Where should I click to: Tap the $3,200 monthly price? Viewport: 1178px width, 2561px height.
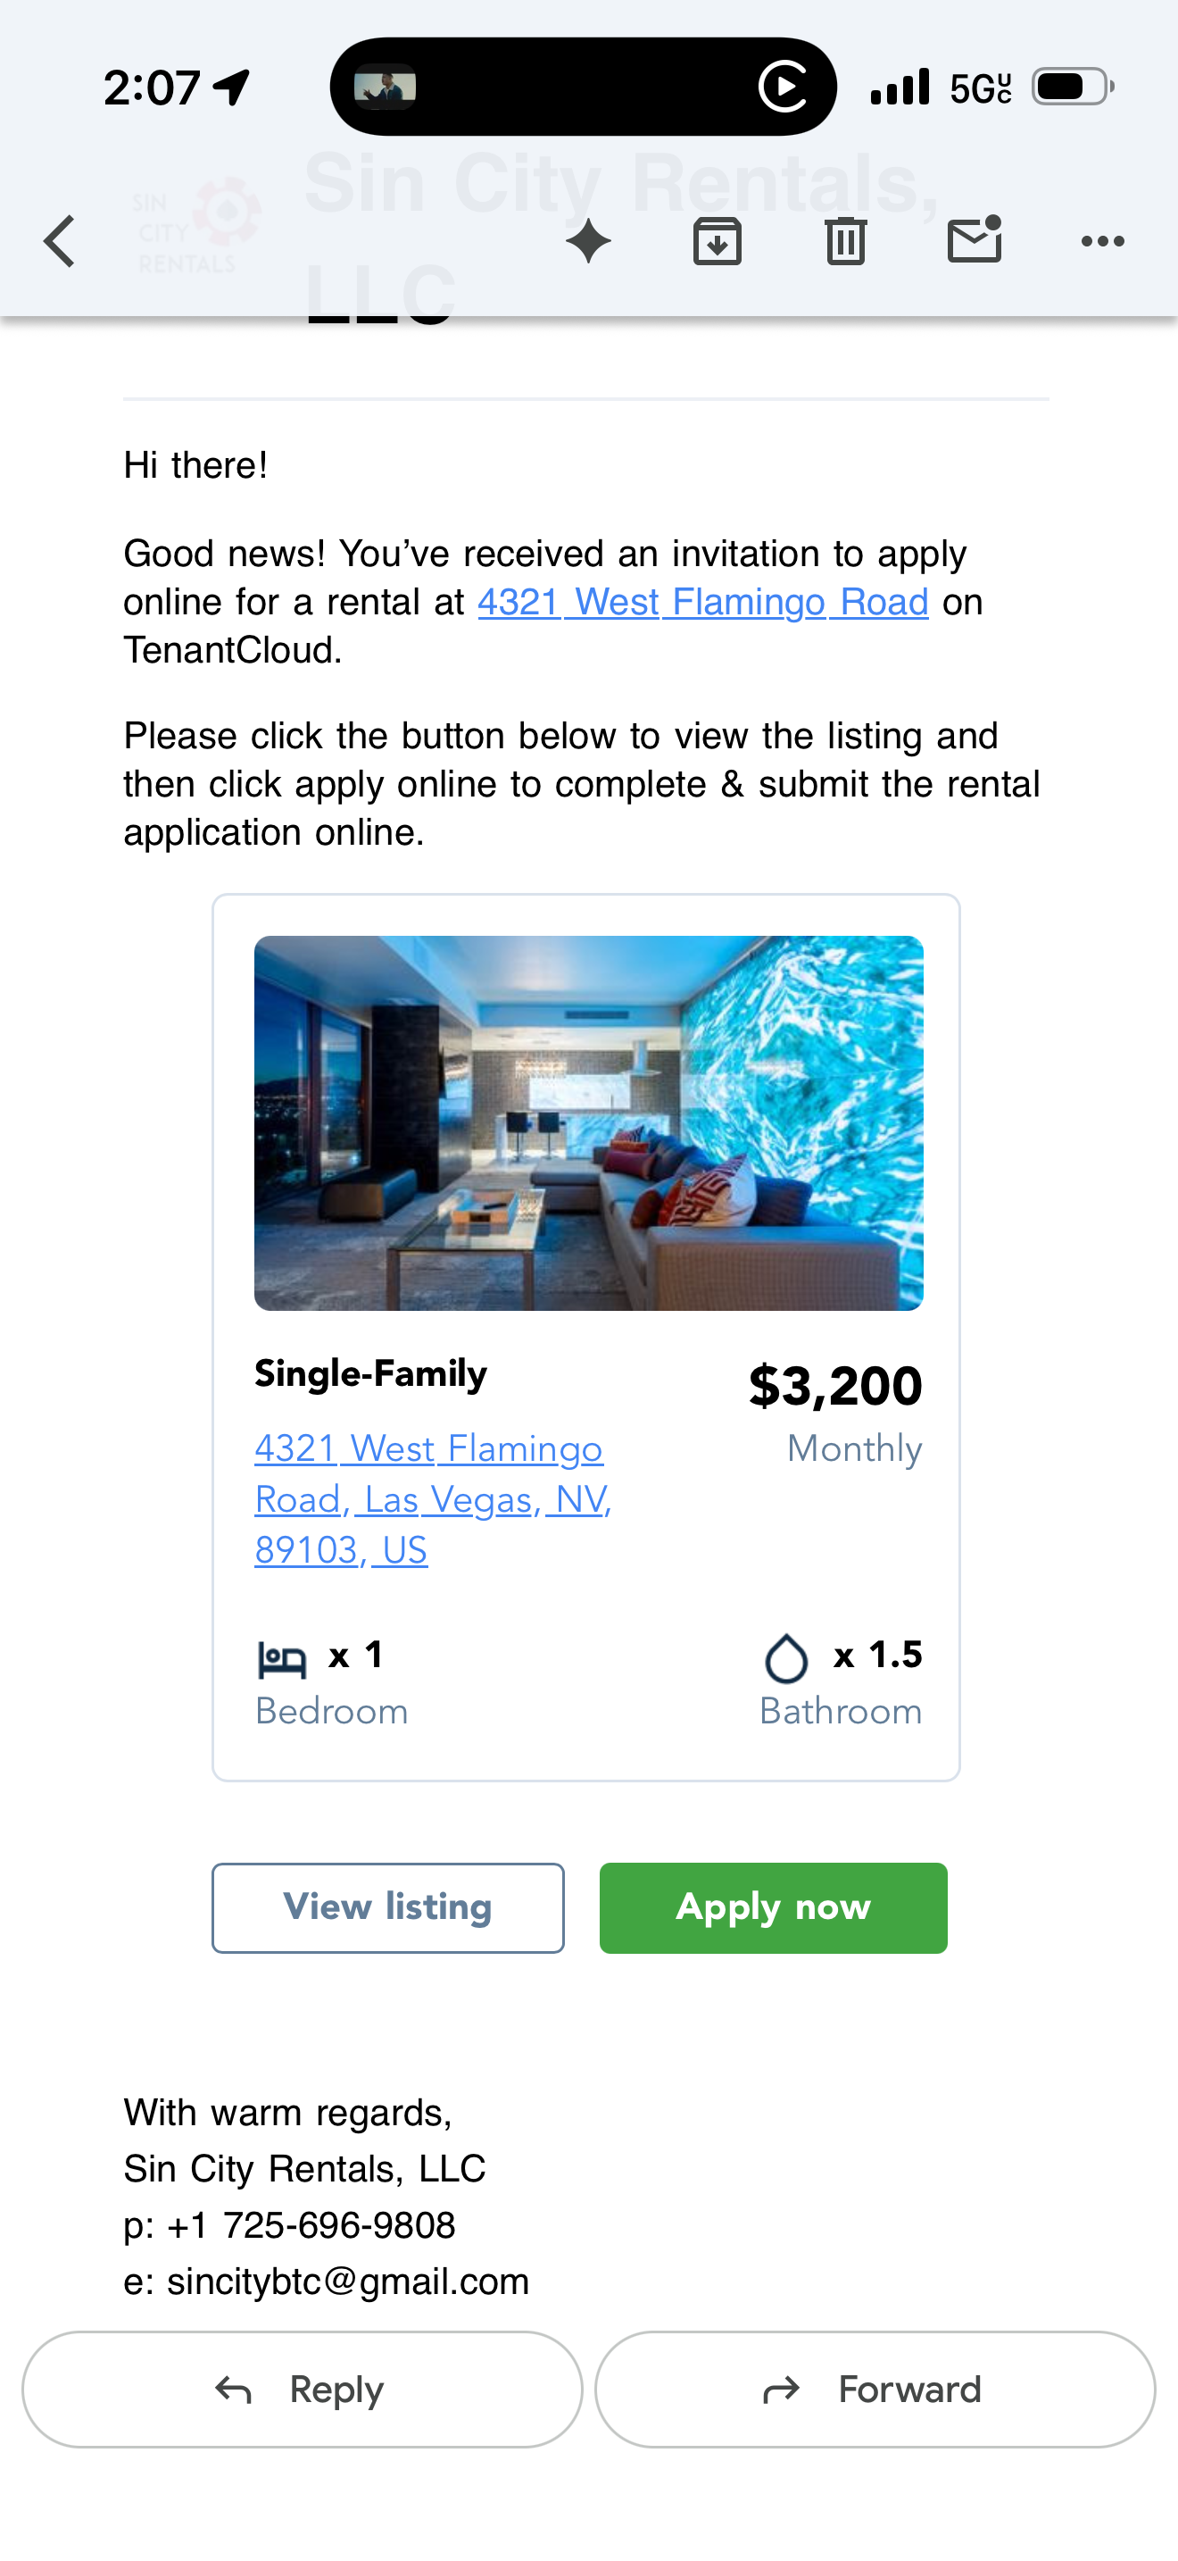[834, 1386]
